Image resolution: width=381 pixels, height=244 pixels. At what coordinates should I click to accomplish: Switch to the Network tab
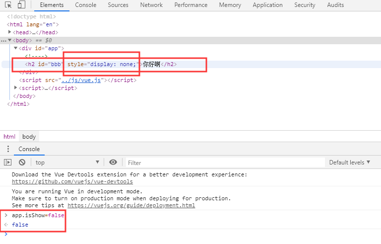coord(151,5)
